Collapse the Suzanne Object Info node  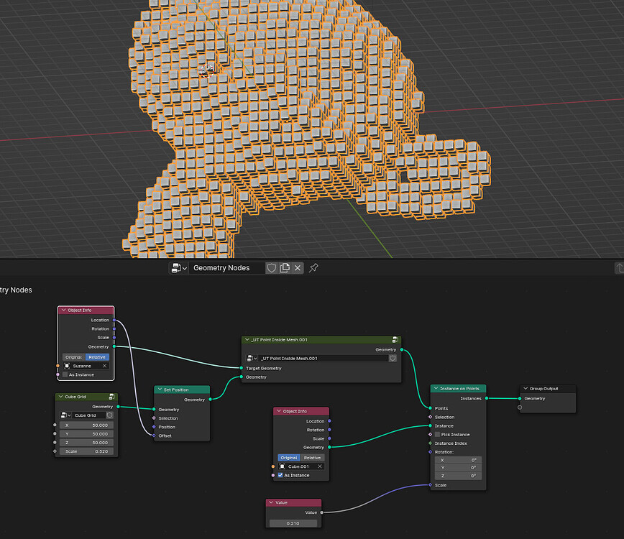(64, 310)
